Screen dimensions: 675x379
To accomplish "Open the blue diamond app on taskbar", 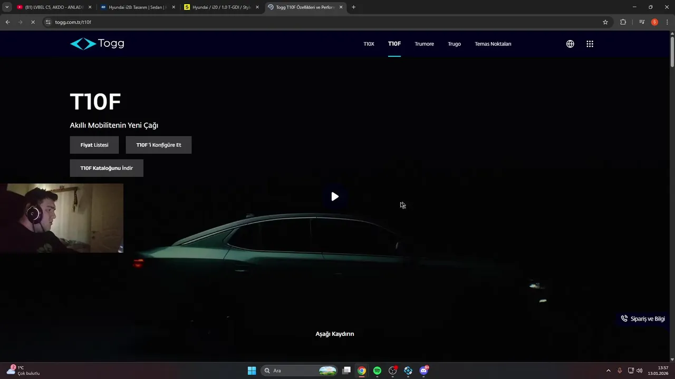I will pos(408,371).
